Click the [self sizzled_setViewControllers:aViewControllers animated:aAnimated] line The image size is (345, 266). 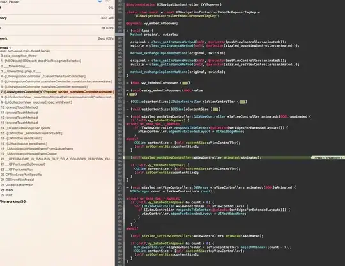[x=197, y=236]
